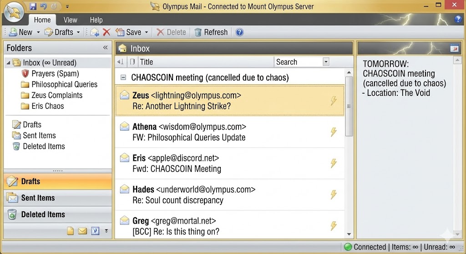Click the message list scrollbar thumb
Viewport: 466px width, 254px height.
349,106
